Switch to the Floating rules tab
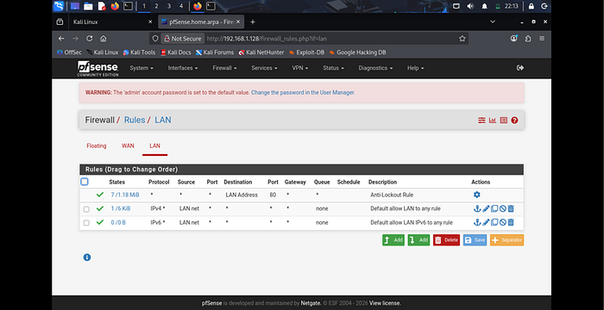Viewport: 604px width, 310px height. pos(97,146)
